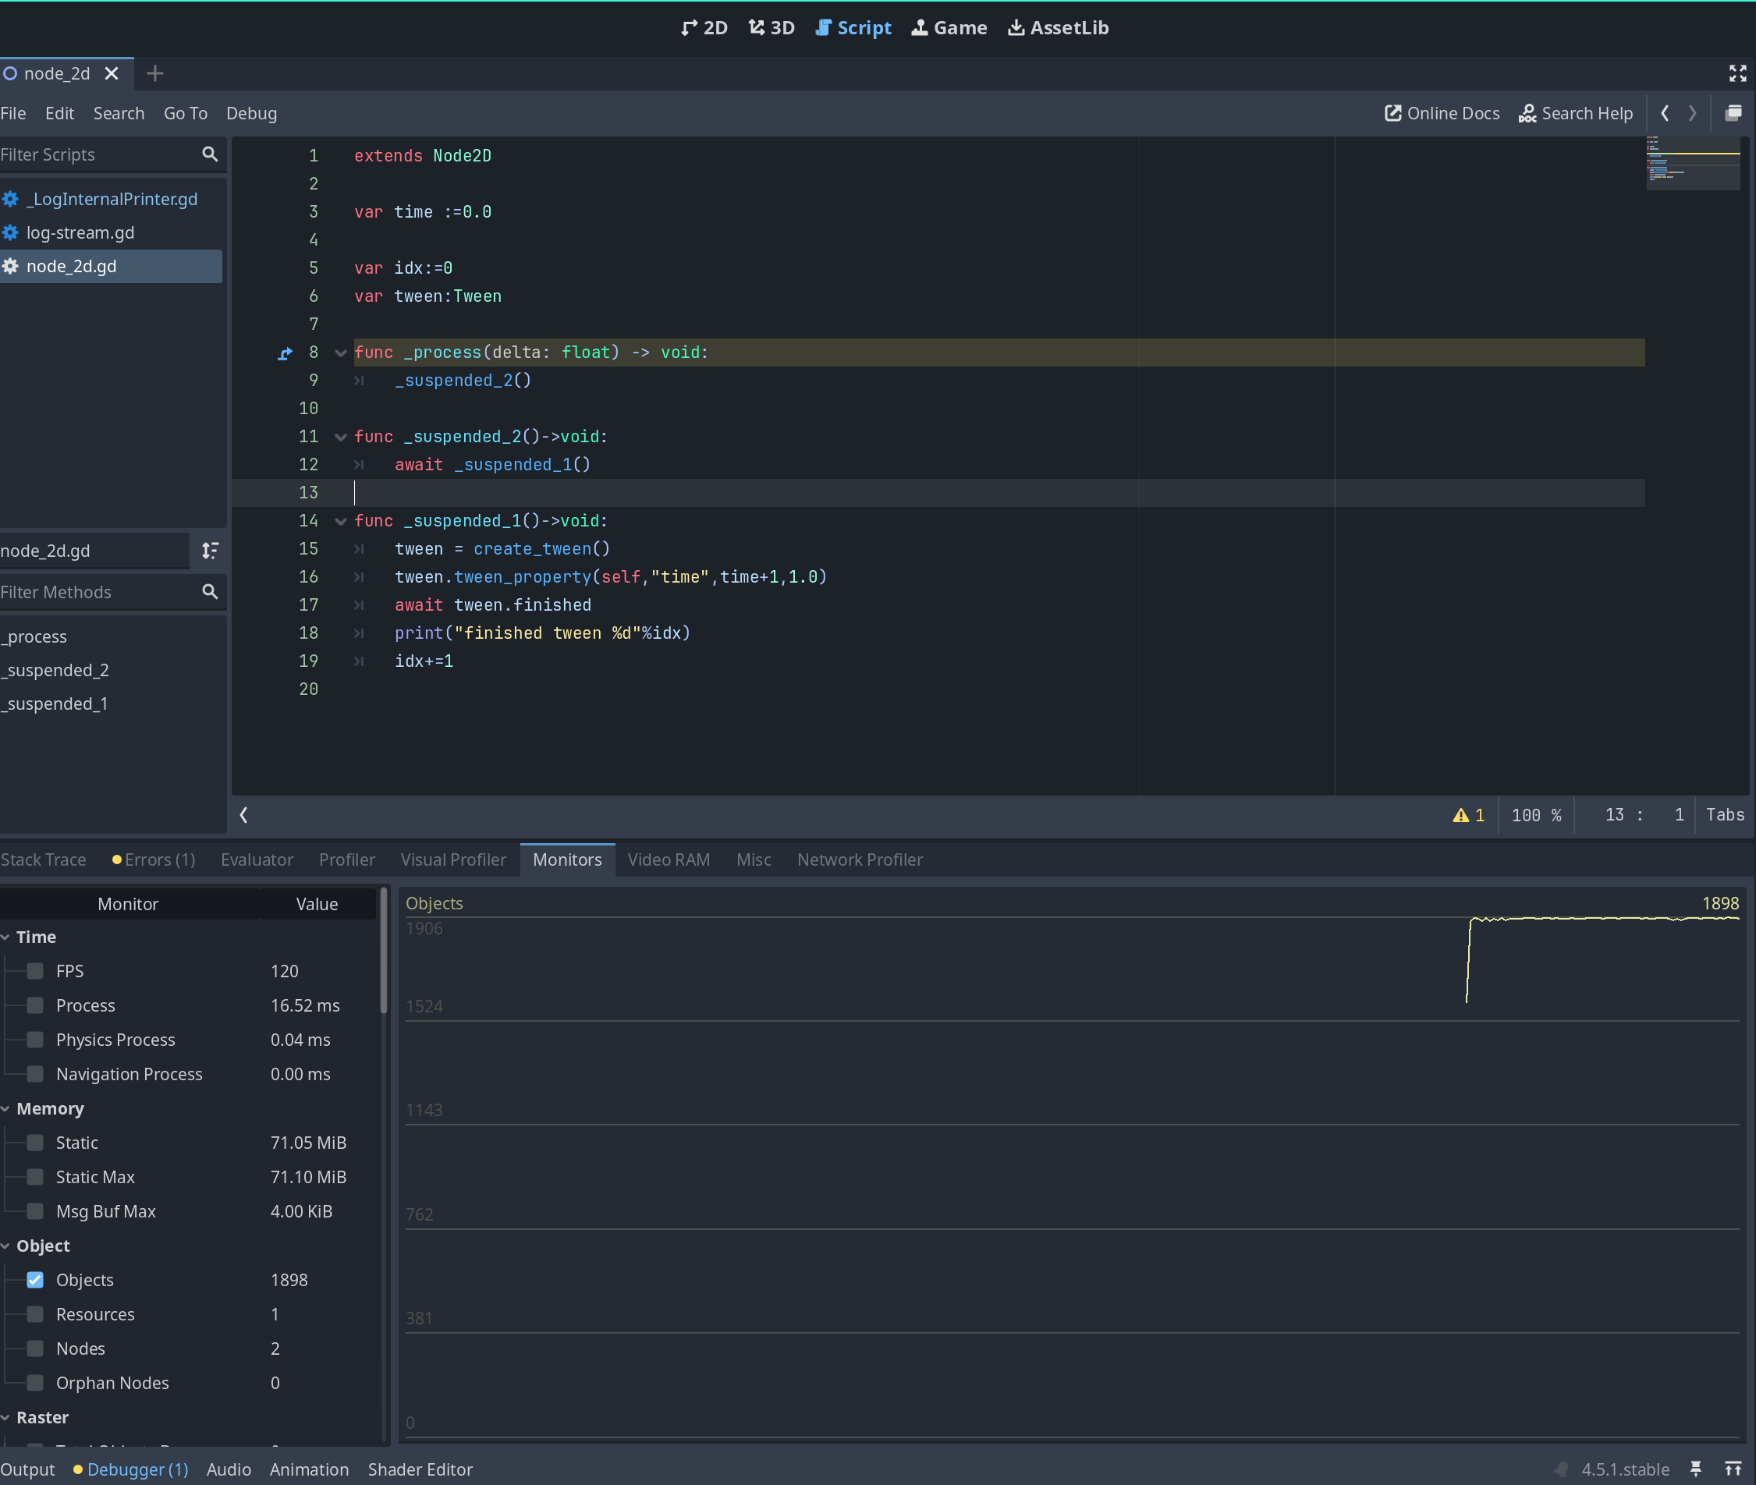
Task: Go to previous edited document arrow
Action: (1664, 113)
